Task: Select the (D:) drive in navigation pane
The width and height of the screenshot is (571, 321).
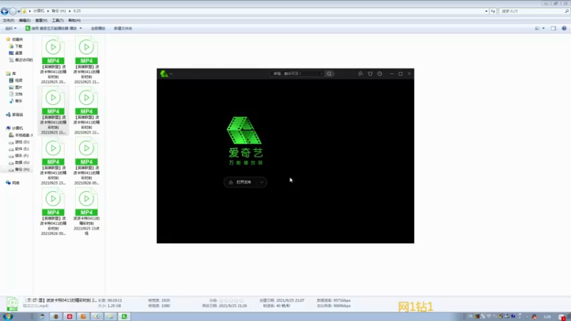Action: [19, 142]
